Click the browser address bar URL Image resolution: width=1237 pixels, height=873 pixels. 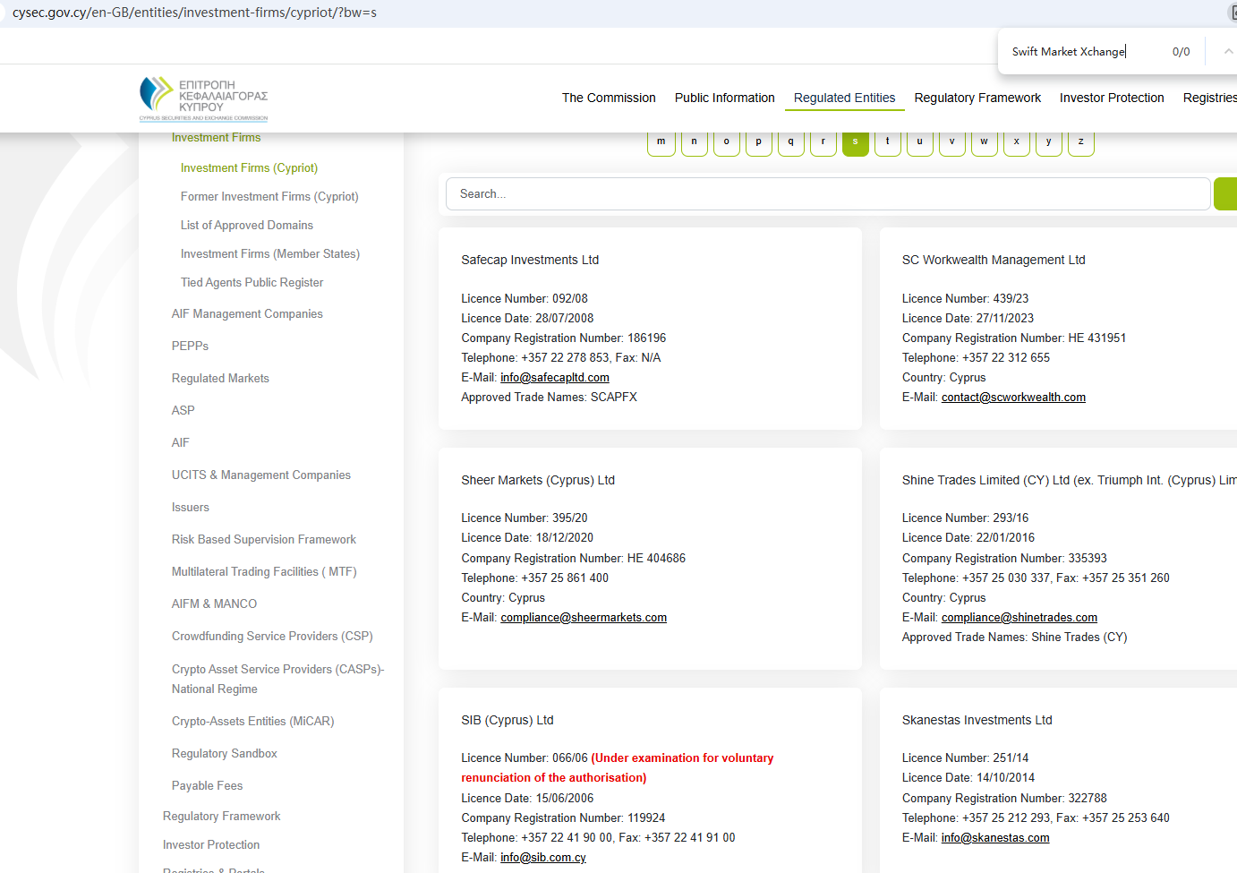194,13
